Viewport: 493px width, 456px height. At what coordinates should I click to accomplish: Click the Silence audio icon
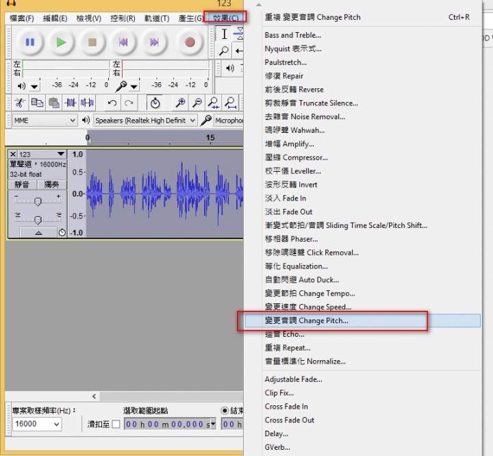[87, 103]
